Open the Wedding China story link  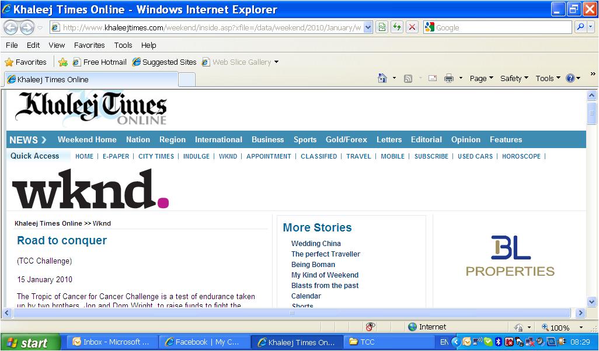click(316, 244)
